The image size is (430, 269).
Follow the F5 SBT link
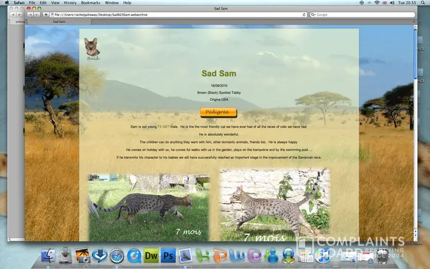[x=163, y=126]
